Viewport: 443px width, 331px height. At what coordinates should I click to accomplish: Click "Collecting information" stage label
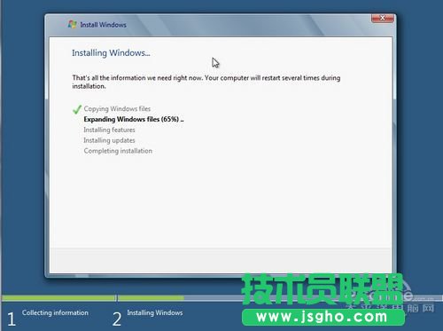coord(55,312)
